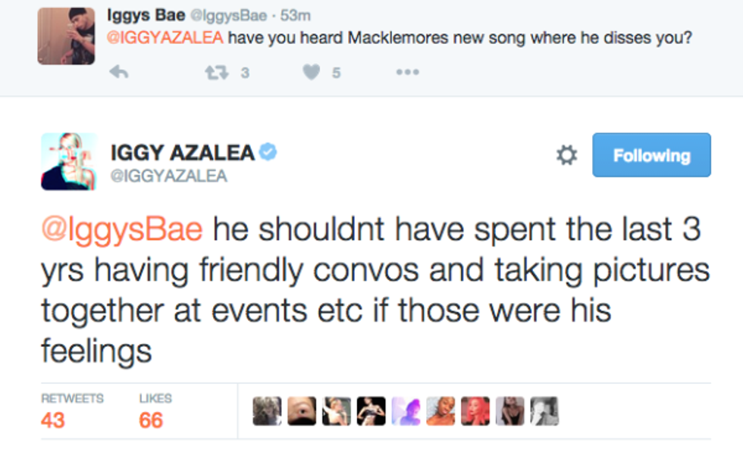Like the Iggys Bae tweet with heart
The width and height of the screenshot is (743, 449).
pyautogui.click(x=312, y=72)
